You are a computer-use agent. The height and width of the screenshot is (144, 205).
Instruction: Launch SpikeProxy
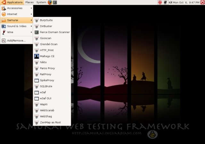[x=52, y=80]
